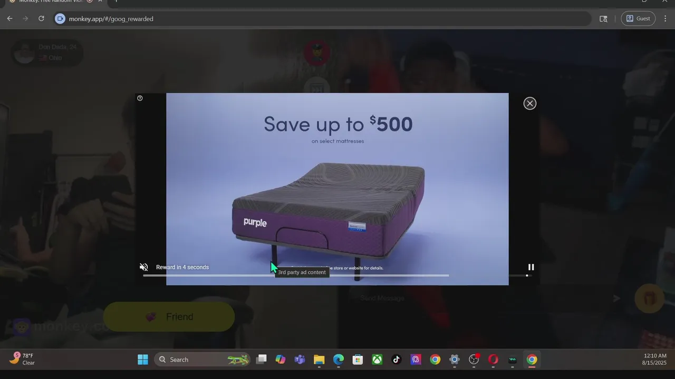Open Microsoft Teams from the taskbar
The image size is (675, 379).
click(x=300, y=360)
